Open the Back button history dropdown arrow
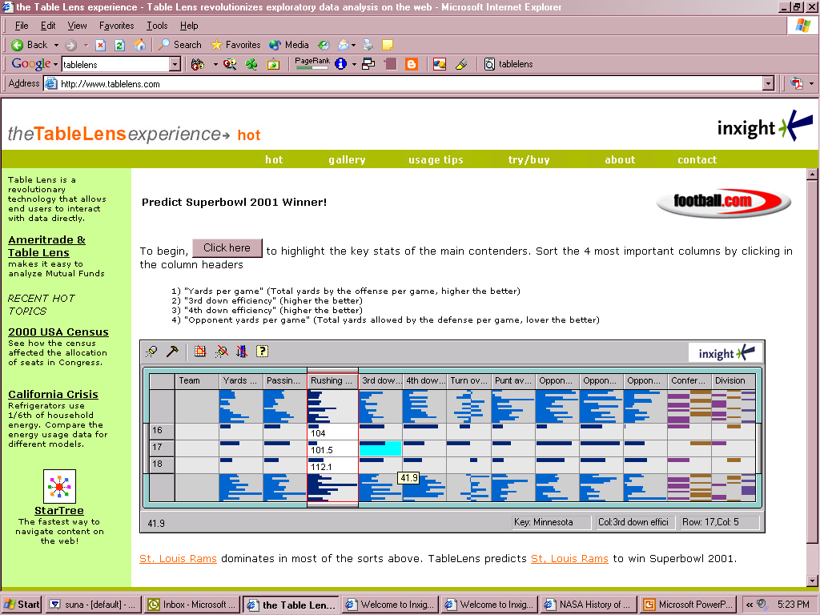820x615 pixels. [x=54, y=45]
